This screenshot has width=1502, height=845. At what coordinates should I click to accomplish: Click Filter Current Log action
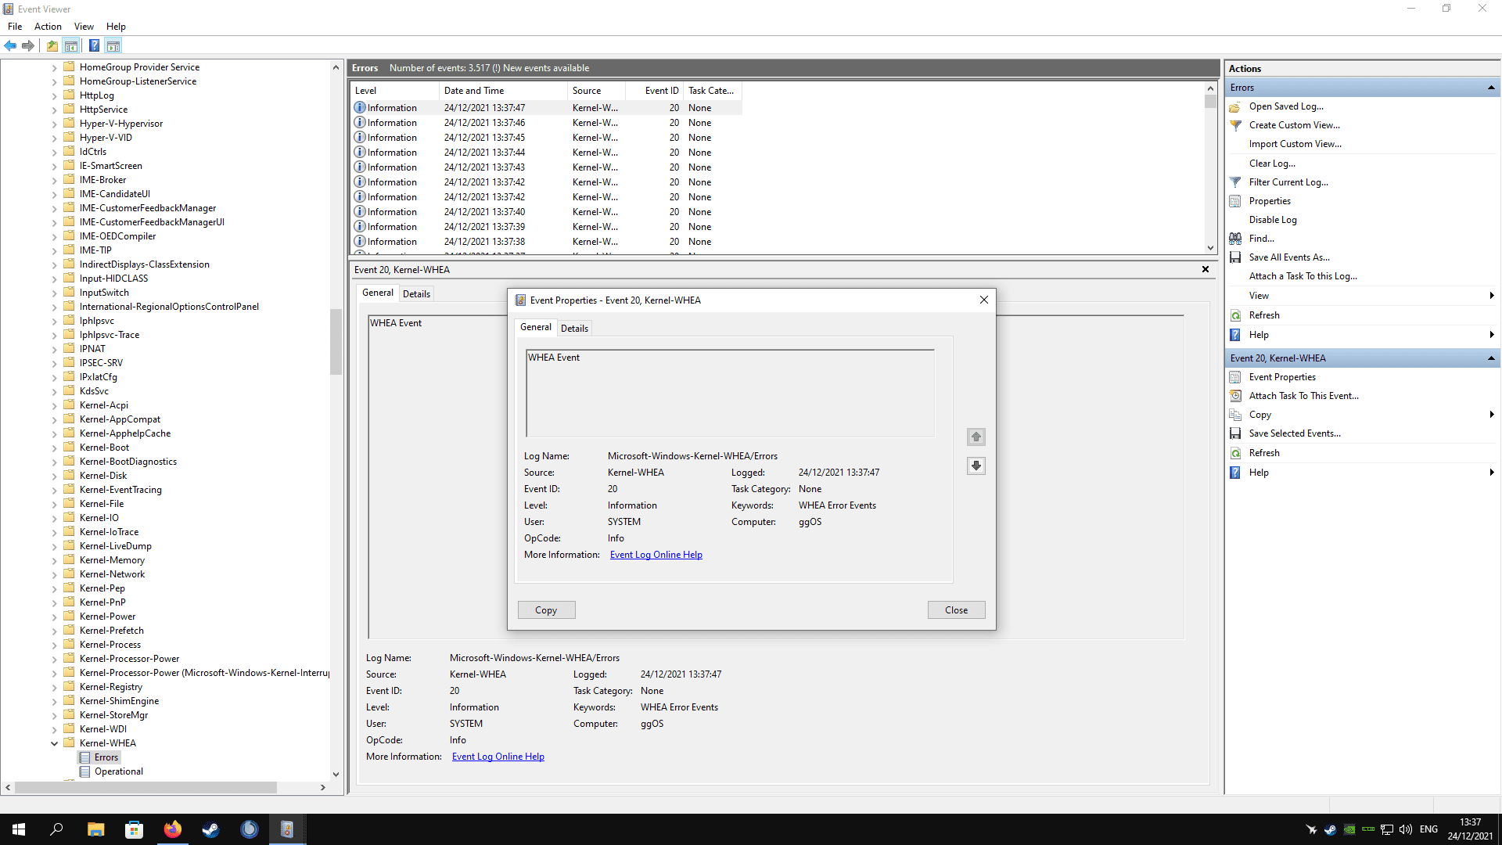(1288, 182)
